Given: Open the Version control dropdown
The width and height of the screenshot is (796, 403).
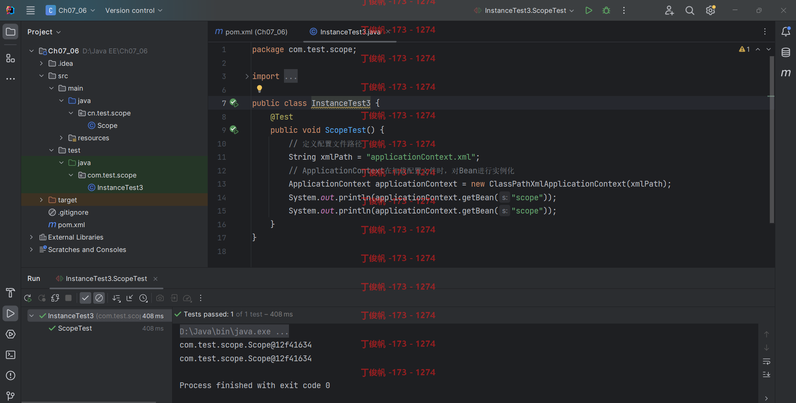Looking at the screenshot, I should (133, 10).
